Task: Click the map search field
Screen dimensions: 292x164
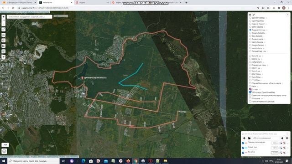Action: coord(29,17)
